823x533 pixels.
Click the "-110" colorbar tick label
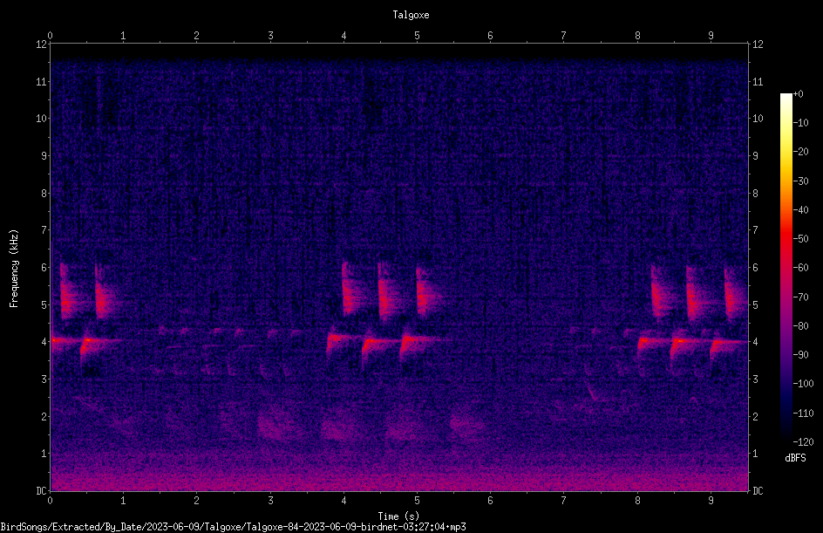[x=804, y=413]
